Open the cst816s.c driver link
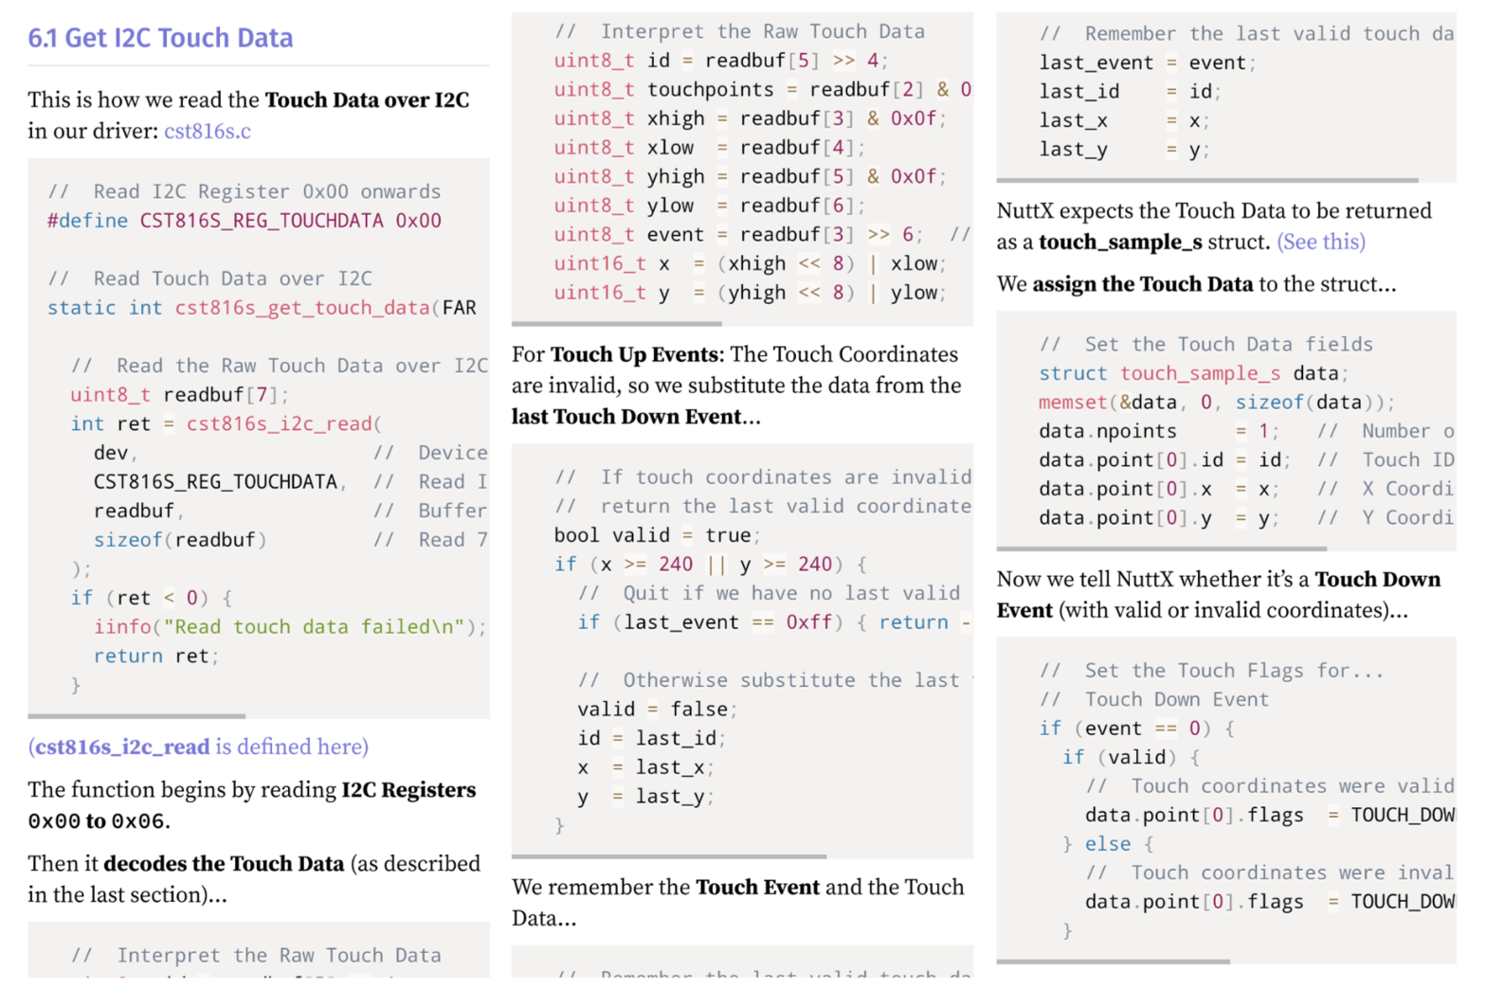 pyautogui.click(x=207, y=131)
